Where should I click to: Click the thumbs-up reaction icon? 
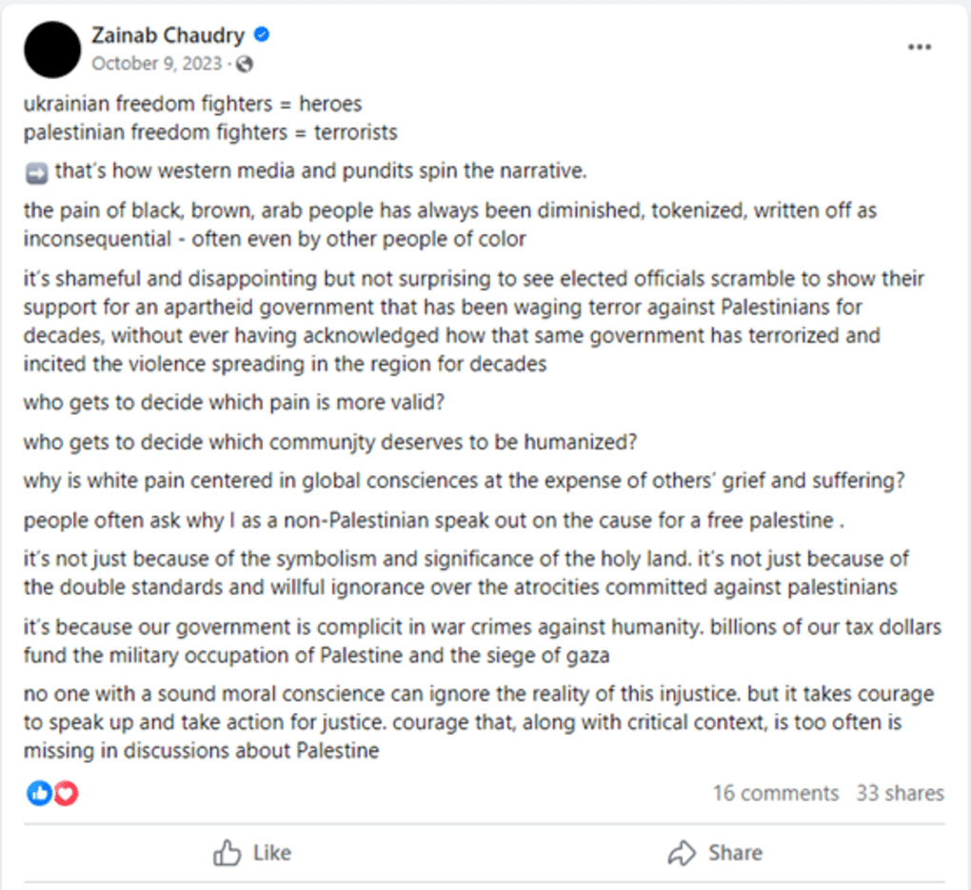(37, 793)
